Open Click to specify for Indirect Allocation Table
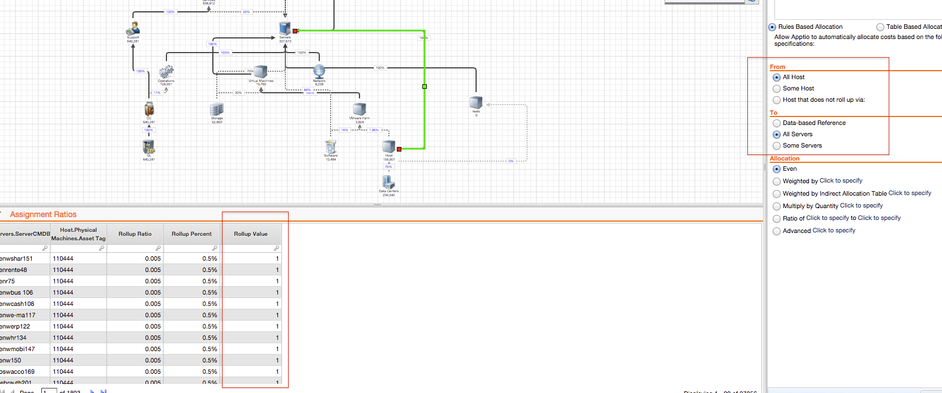This screenshot has height=393, width=942. [x=910, y=193]
